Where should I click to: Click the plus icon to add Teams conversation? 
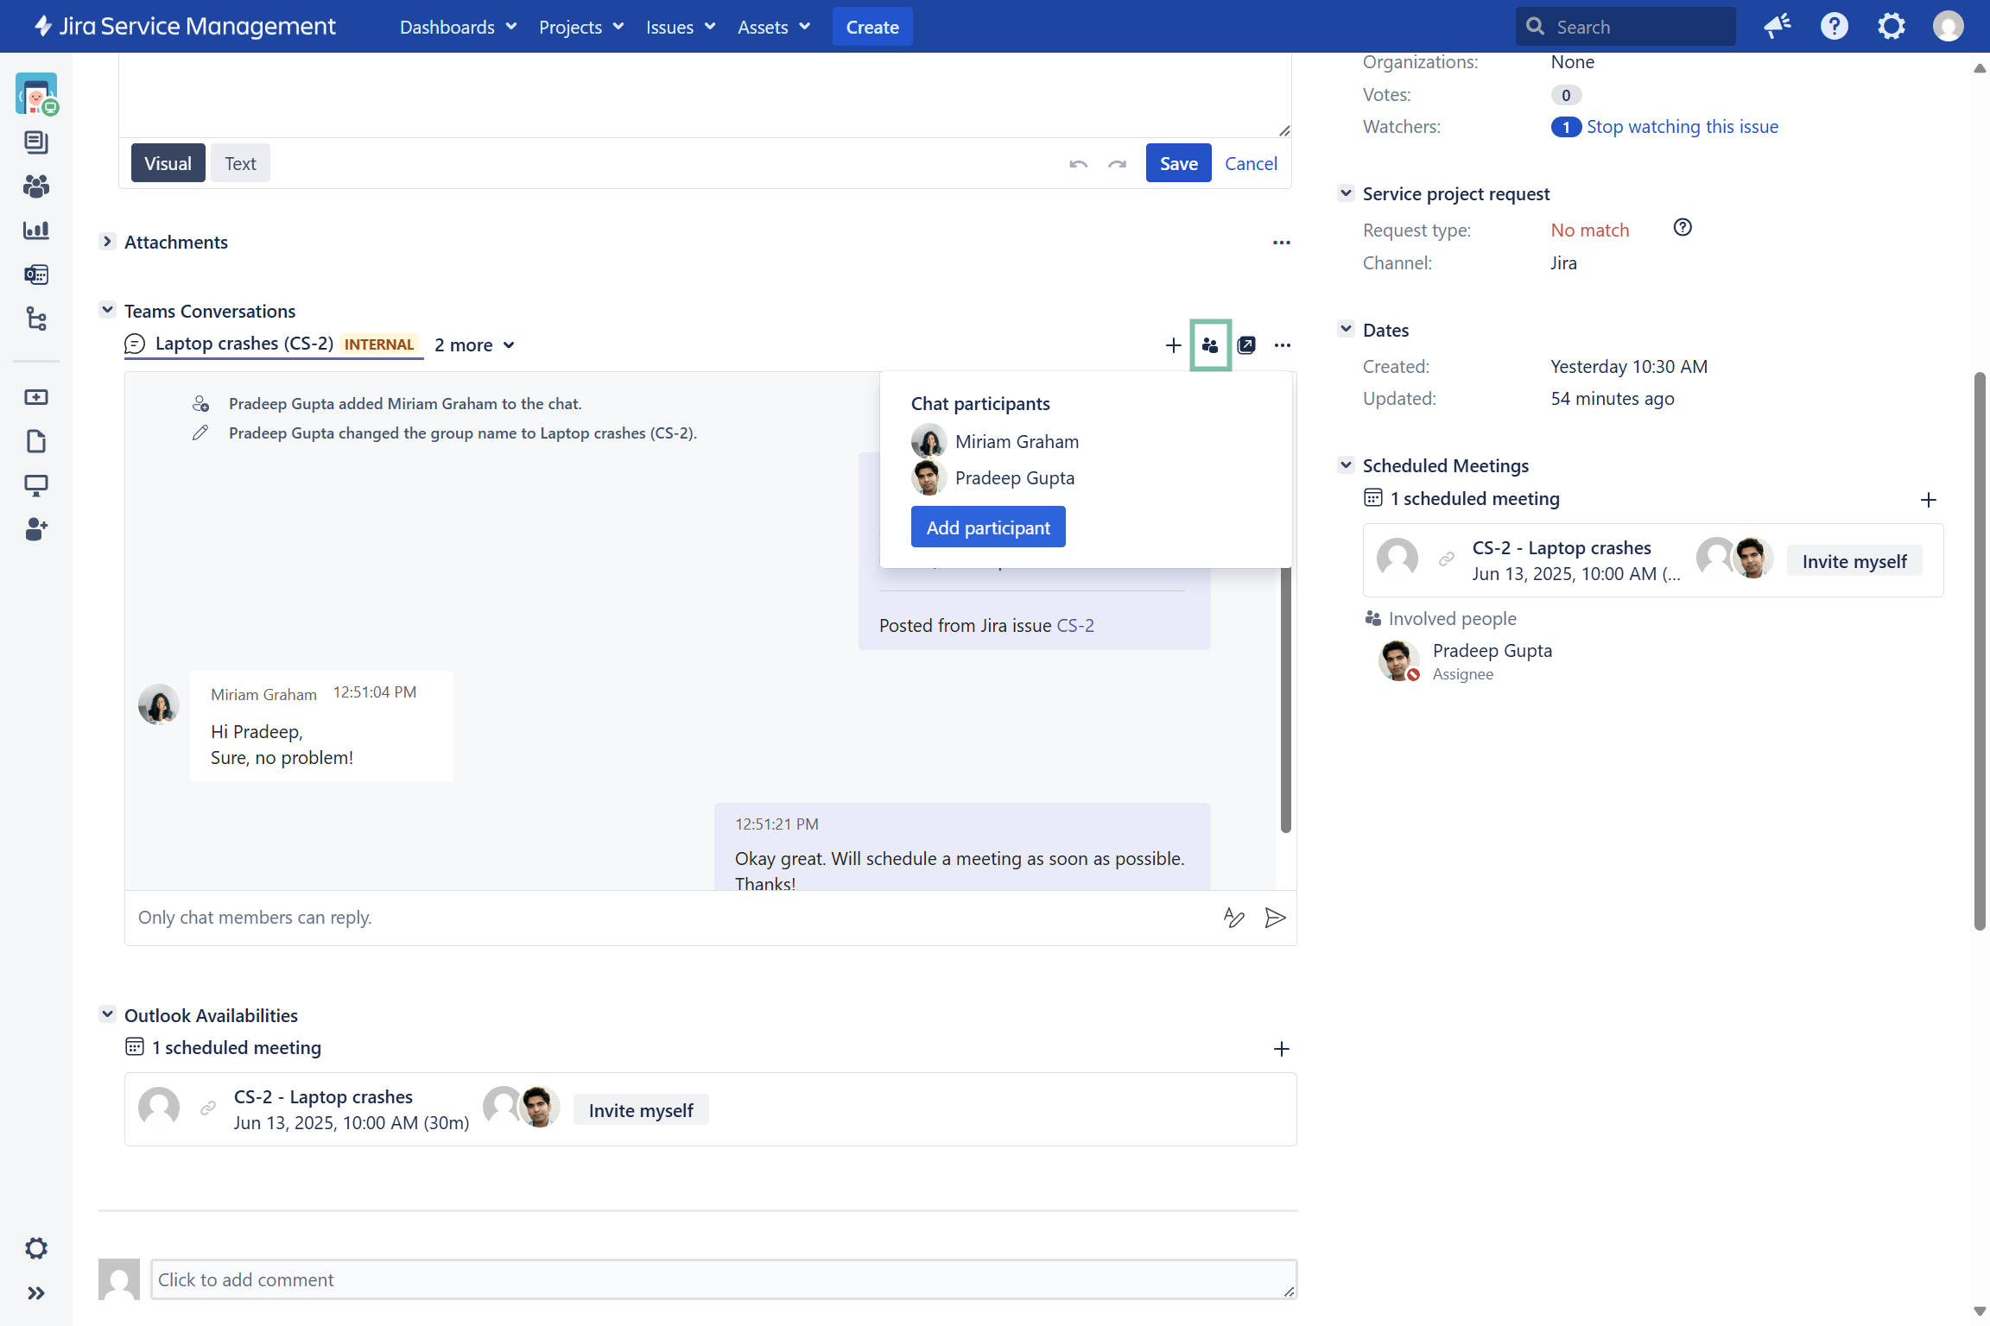pos(1173,345)
